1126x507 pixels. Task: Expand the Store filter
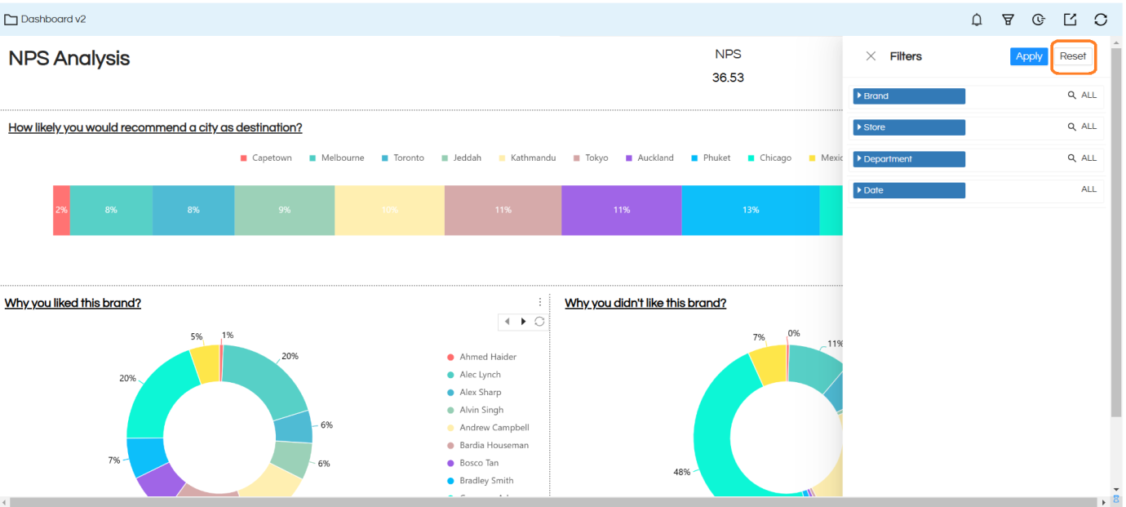(x=909, y=127)
